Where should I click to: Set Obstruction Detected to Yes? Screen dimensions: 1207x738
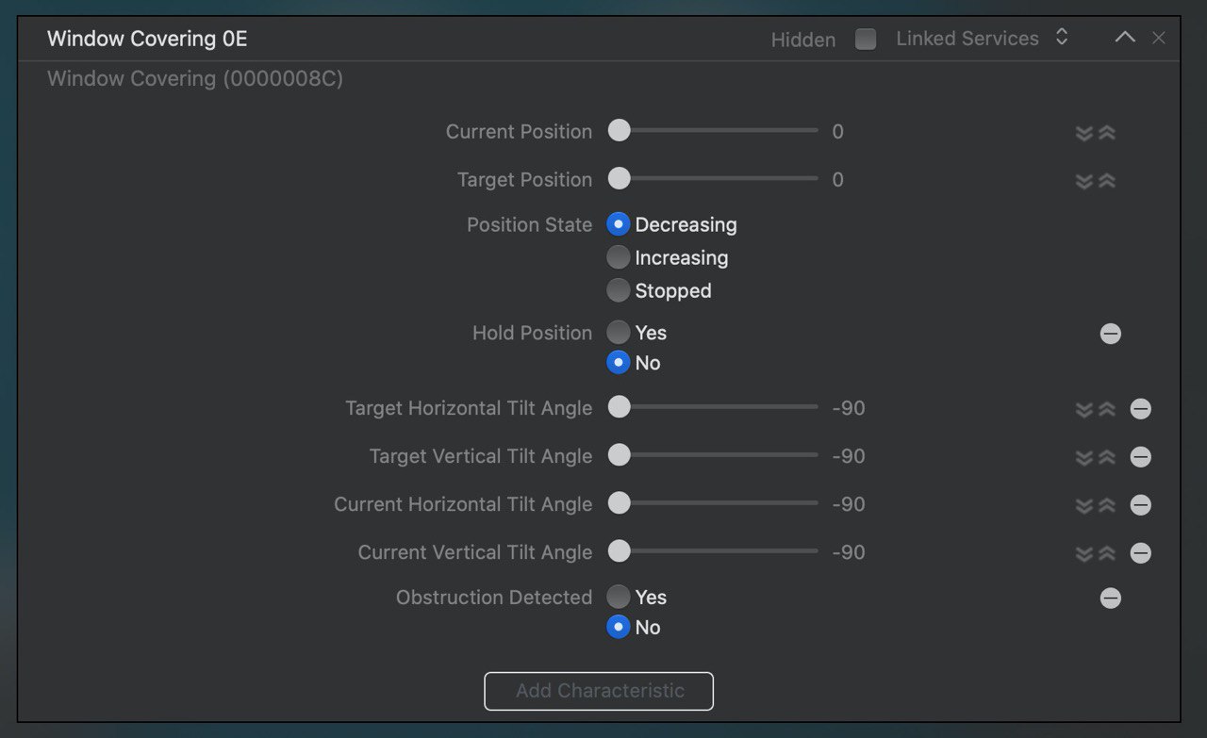click(x=618, y=597)
